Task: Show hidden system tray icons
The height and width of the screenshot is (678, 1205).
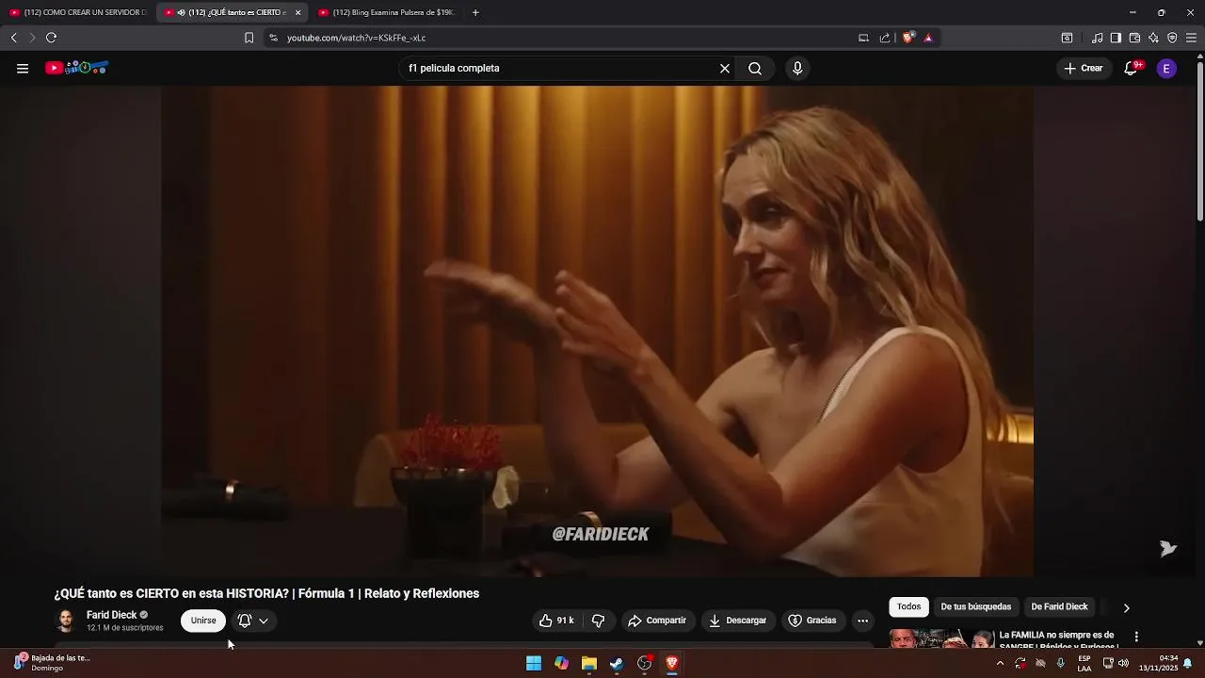Action: 1000,664
